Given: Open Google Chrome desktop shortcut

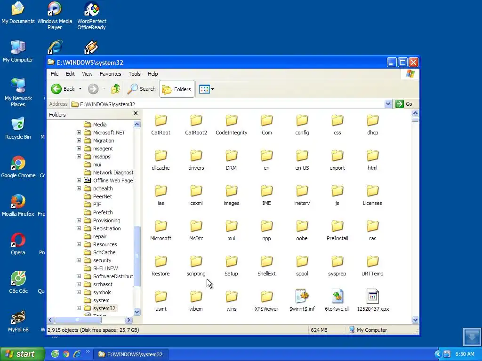Looking at the screenshot, I should point(18,167).
